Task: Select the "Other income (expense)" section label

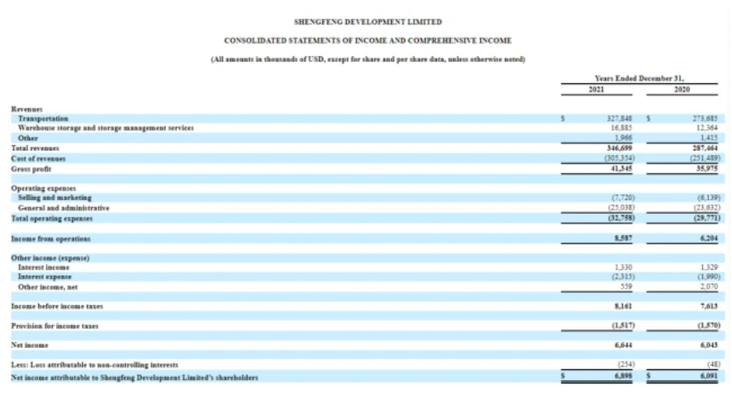Action: click(x=50, y=258)
